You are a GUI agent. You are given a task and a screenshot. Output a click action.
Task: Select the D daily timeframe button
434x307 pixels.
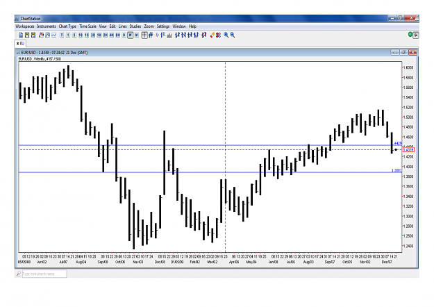click(124, 35)
